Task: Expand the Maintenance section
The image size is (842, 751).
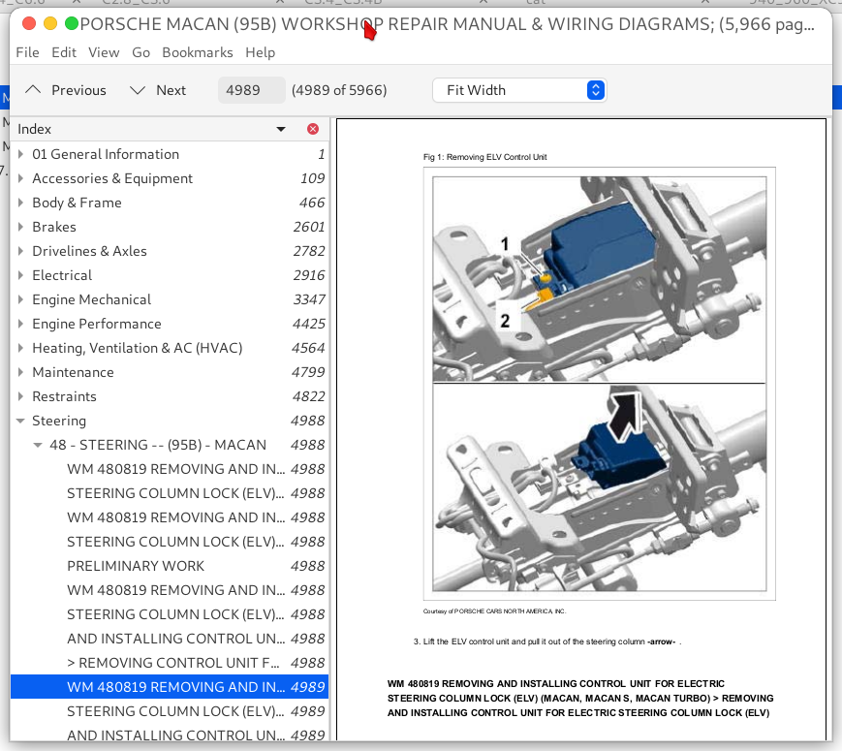Action: point(20,372)
